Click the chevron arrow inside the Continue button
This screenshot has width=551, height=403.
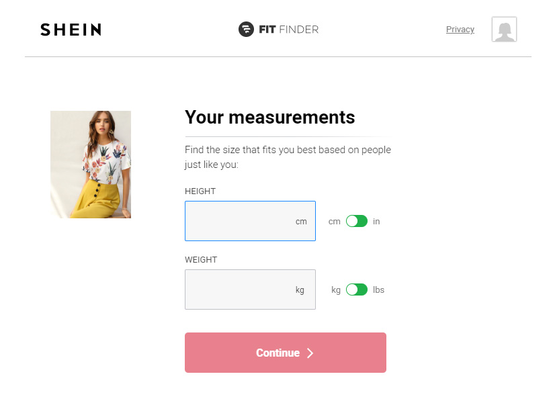[310, 353]
